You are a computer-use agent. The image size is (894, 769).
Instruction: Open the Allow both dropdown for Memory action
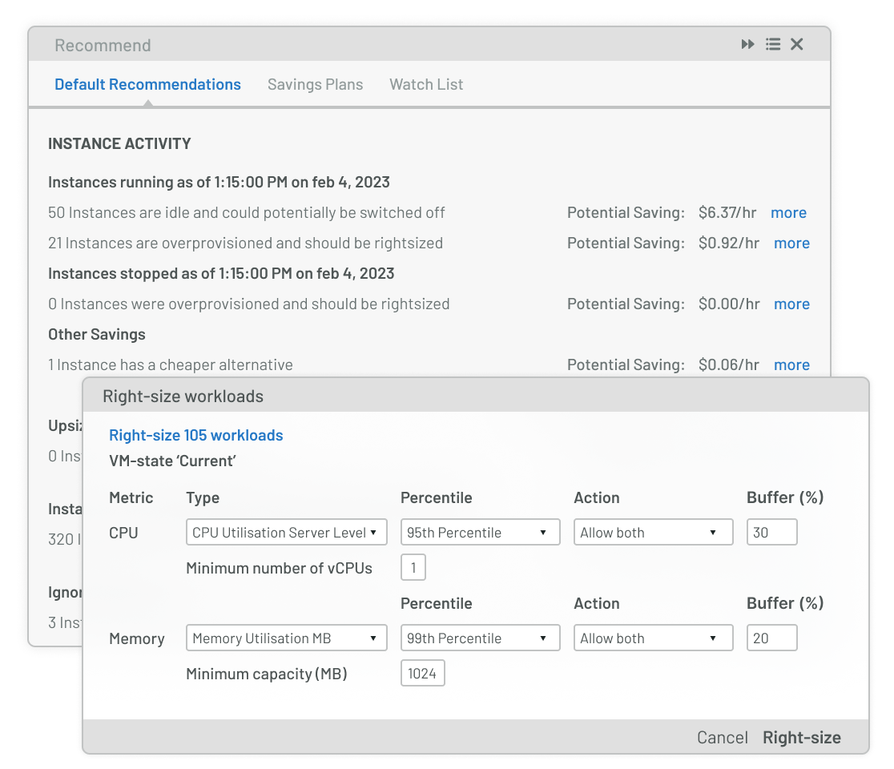653,638
